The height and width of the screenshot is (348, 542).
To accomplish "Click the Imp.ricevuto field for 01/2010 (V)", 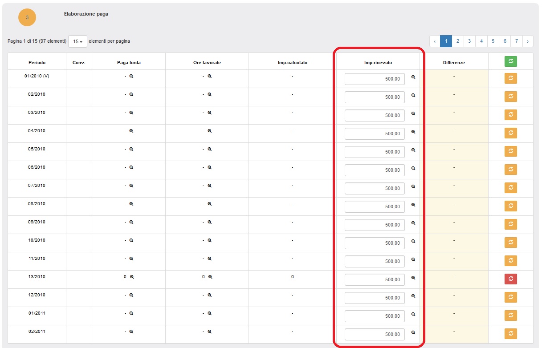I will coord(375,79).
